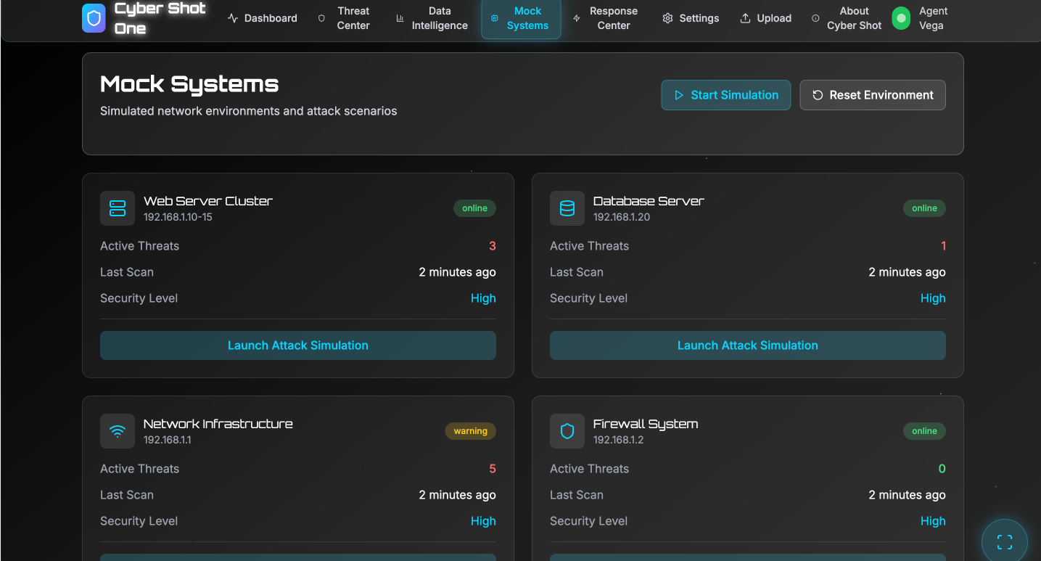Click the reset arrow icon in Reset Environment
The image size is (1041, 561).
click(818, 95)
